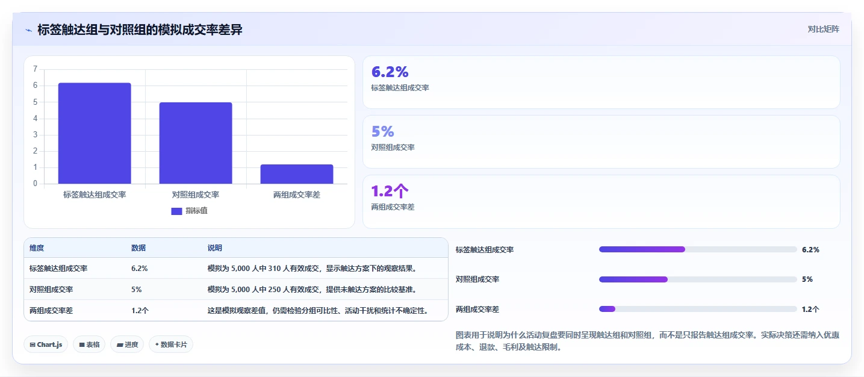Click the 标签触达组成交率 bar in chart
864x377 pixels.
(x=95, y=133)
